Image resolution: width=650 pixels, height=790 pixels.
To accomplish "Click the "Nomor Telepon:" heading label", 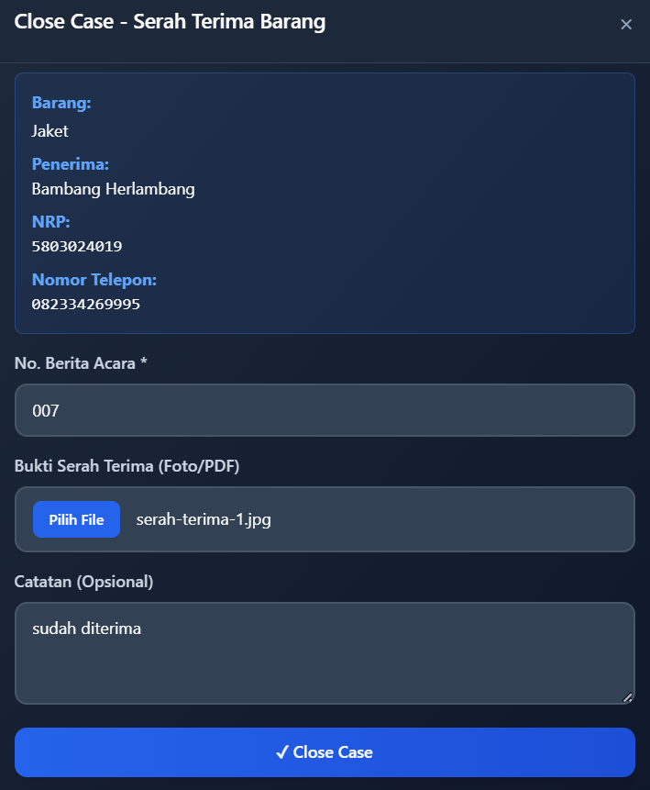I will point(94,280).
